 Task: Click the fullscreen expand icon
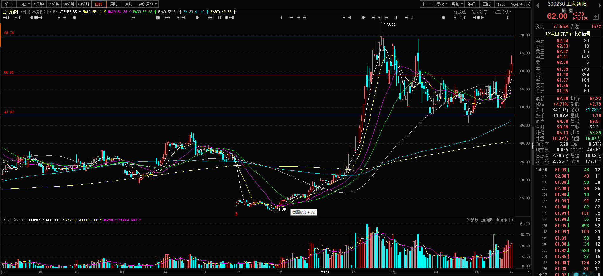pos(528,4)
